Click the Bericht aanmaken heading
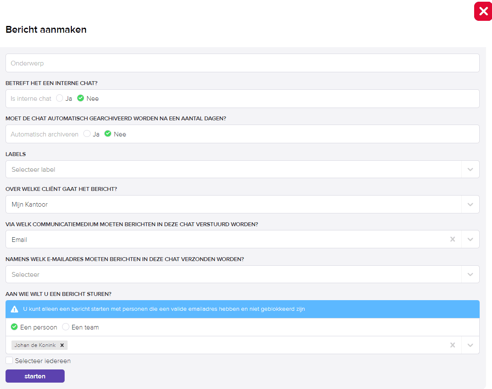The width and height of the screenshot is (492, 389). point(46,29)
